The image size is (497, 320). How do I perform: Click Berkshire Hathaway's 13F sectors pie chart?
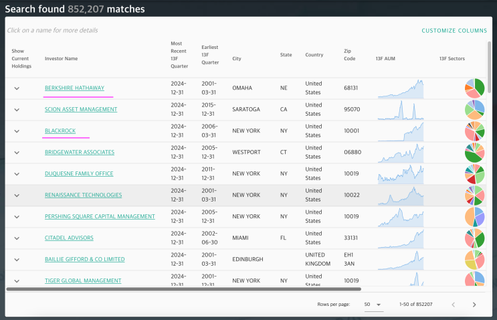click(474, 88)
